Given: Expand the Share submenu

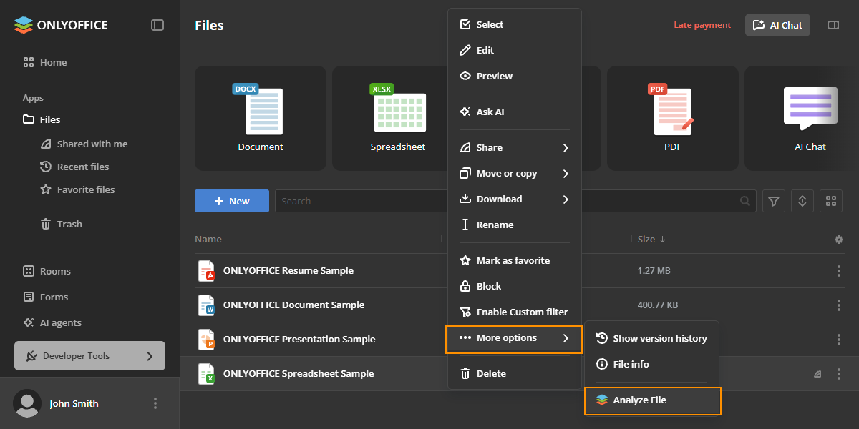Looking at the screenshot, I should click(514, 147).
